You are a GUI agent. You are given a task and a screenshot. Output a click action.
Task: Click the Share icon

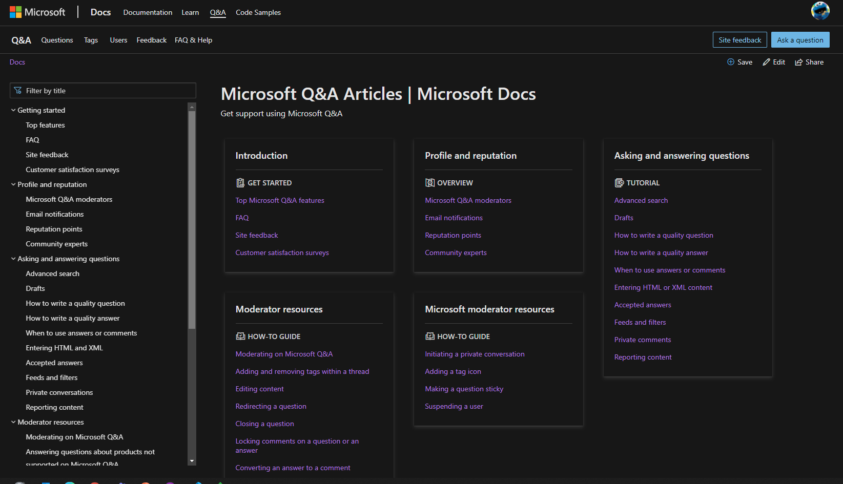[x=798, y=62]
